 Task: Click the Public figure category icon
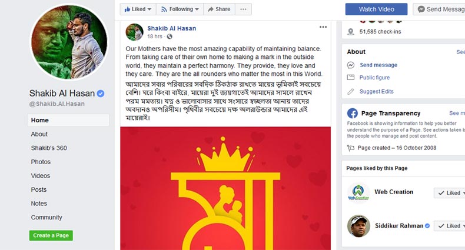tap(351, 78)
